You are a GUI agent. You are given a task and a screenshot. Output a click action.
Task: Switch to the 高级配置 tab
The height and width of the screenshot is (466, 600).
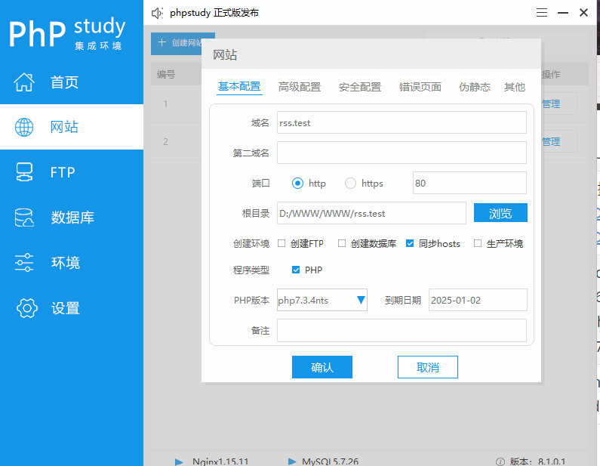coord(299,87)
